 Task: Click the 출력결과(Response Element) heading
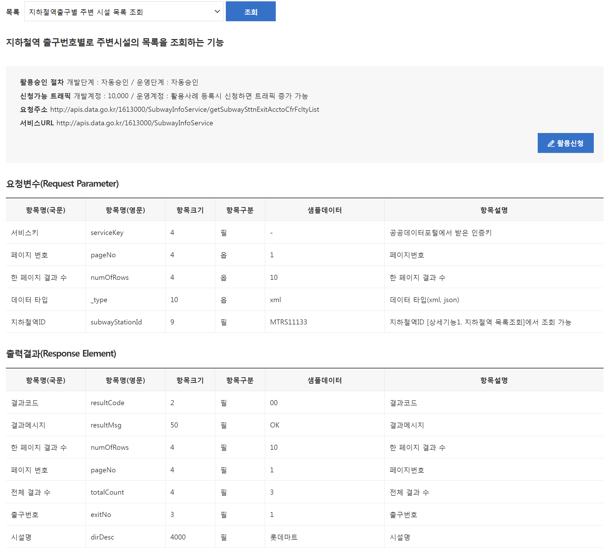pos(61,354)
